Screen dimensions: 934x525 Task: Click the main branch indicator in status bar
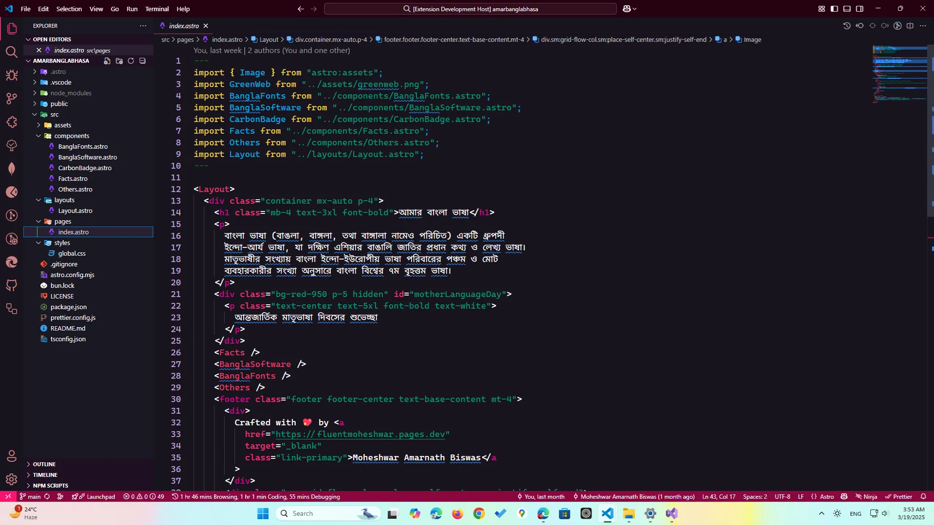(x=30, y=496)
